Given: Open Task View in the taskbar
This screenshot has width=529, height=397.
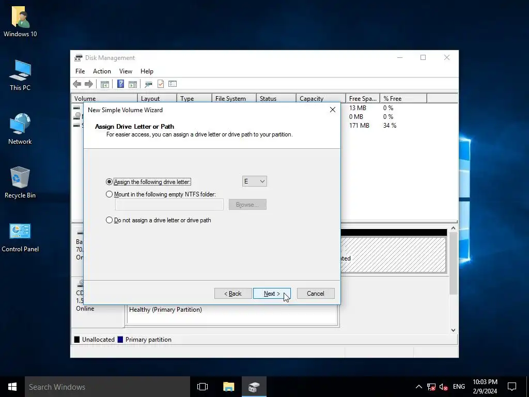Looking at the screenshot, I should (203, 387).
